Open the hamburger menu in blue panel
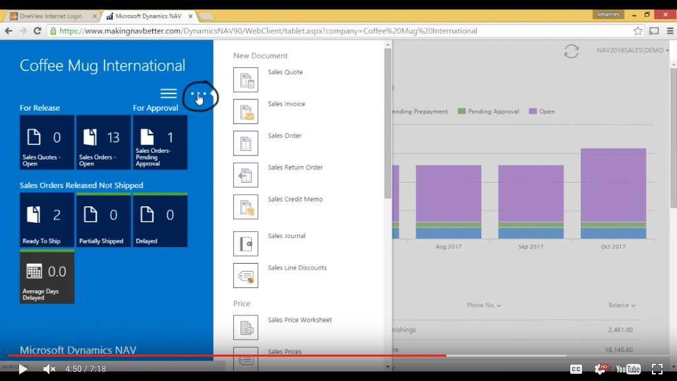This screenshot has height=381, width=677. (168, 94)
